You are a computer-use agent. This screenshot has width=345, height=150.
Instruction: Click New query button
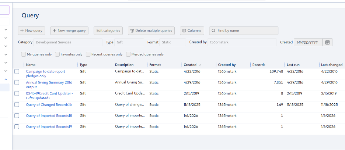click(31, 31)
